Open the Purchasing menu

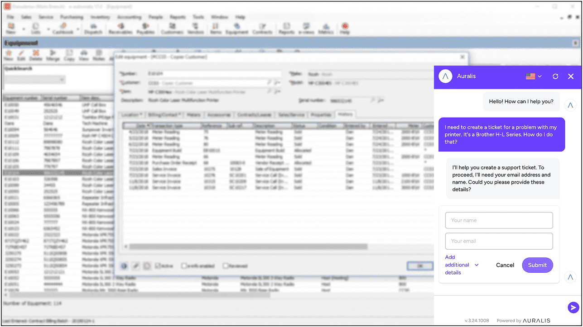point(72,17)
